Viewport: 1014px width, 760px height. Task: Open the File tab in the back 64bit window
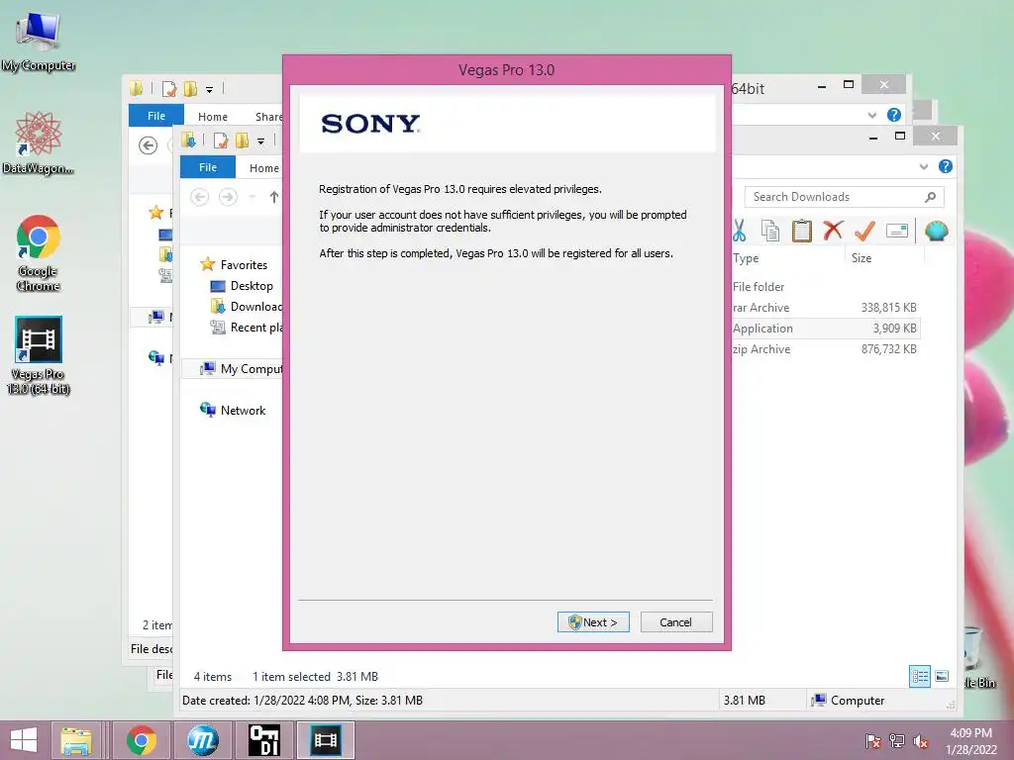[155, 116]
